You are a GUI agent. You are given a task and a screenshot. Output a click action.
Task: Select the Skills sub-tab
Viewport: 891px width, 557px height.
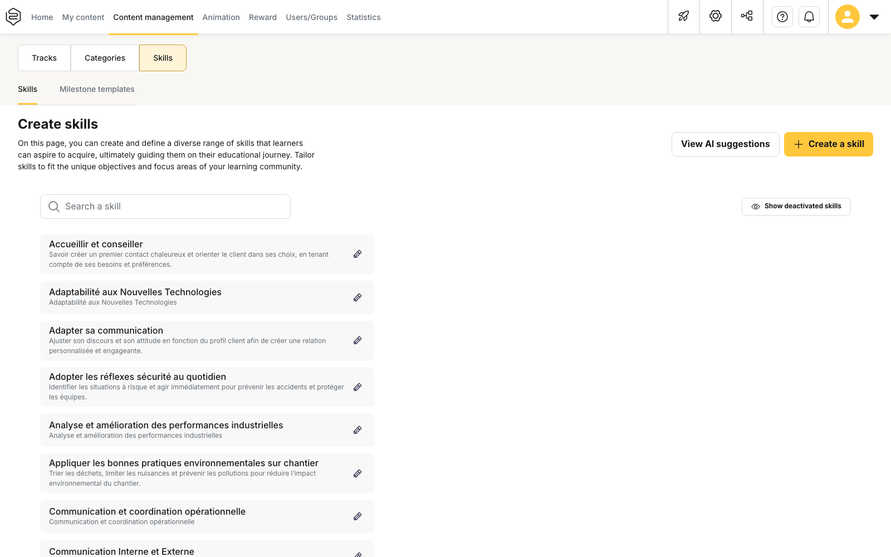(27, 89)
